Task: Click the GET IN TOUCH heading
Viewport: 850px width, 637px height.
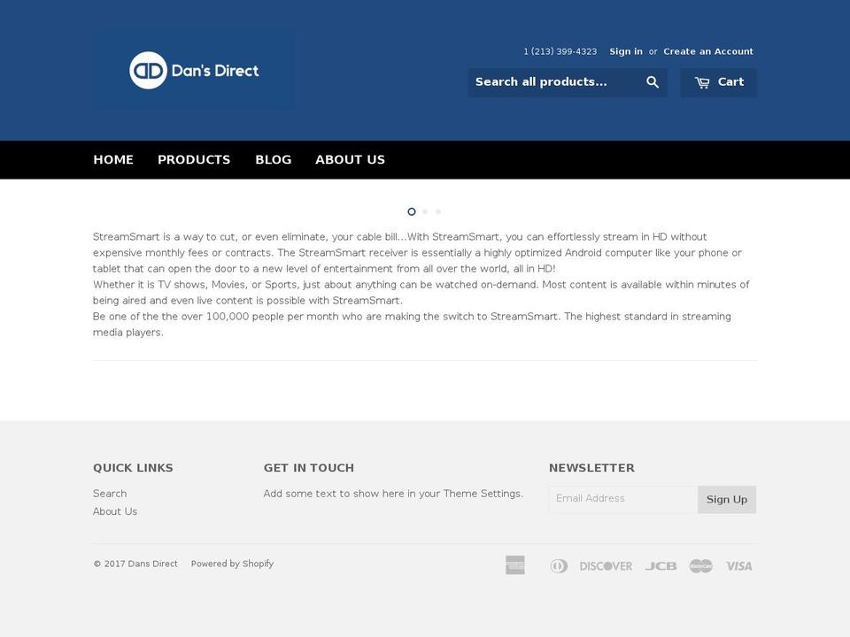Action: coord(308,468)
